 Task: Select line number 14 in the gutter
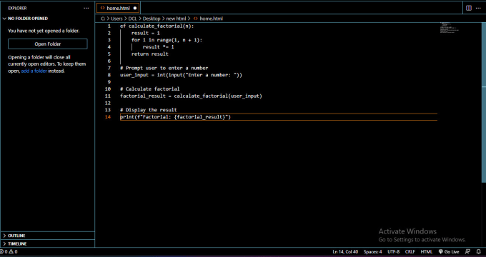pyautogui.click(x=107, y=117)
